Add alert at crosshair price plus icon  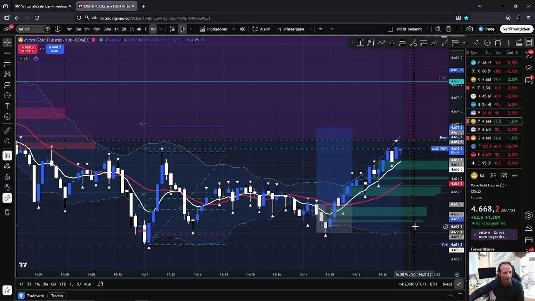point(446,227)
